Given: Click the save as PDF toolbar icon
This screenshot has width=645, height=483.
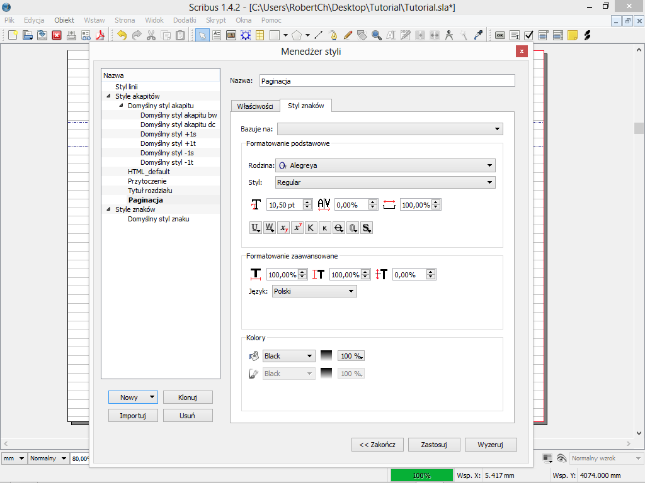Looking at the screenshot, I should tap(99, 35).
